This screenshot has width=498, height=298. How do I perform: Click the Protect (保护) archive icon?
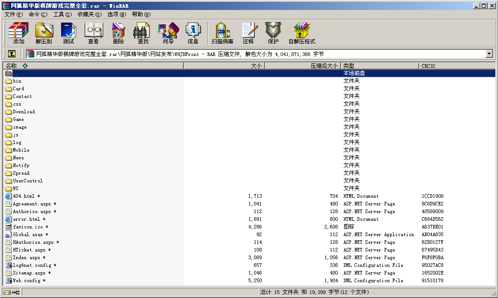(273, 33)
